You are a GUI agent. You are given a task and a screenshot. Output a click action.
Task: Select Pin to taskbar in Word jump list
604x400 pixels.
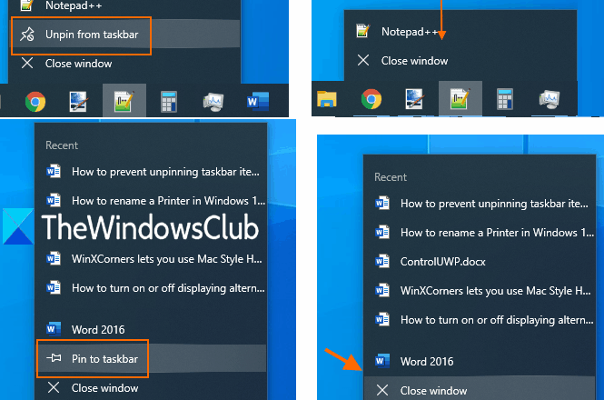150,359
